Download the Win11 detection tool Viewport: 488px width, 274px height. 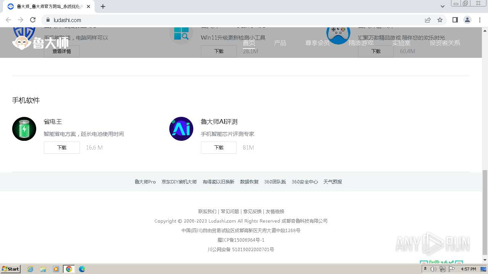[x=219, y=51]
